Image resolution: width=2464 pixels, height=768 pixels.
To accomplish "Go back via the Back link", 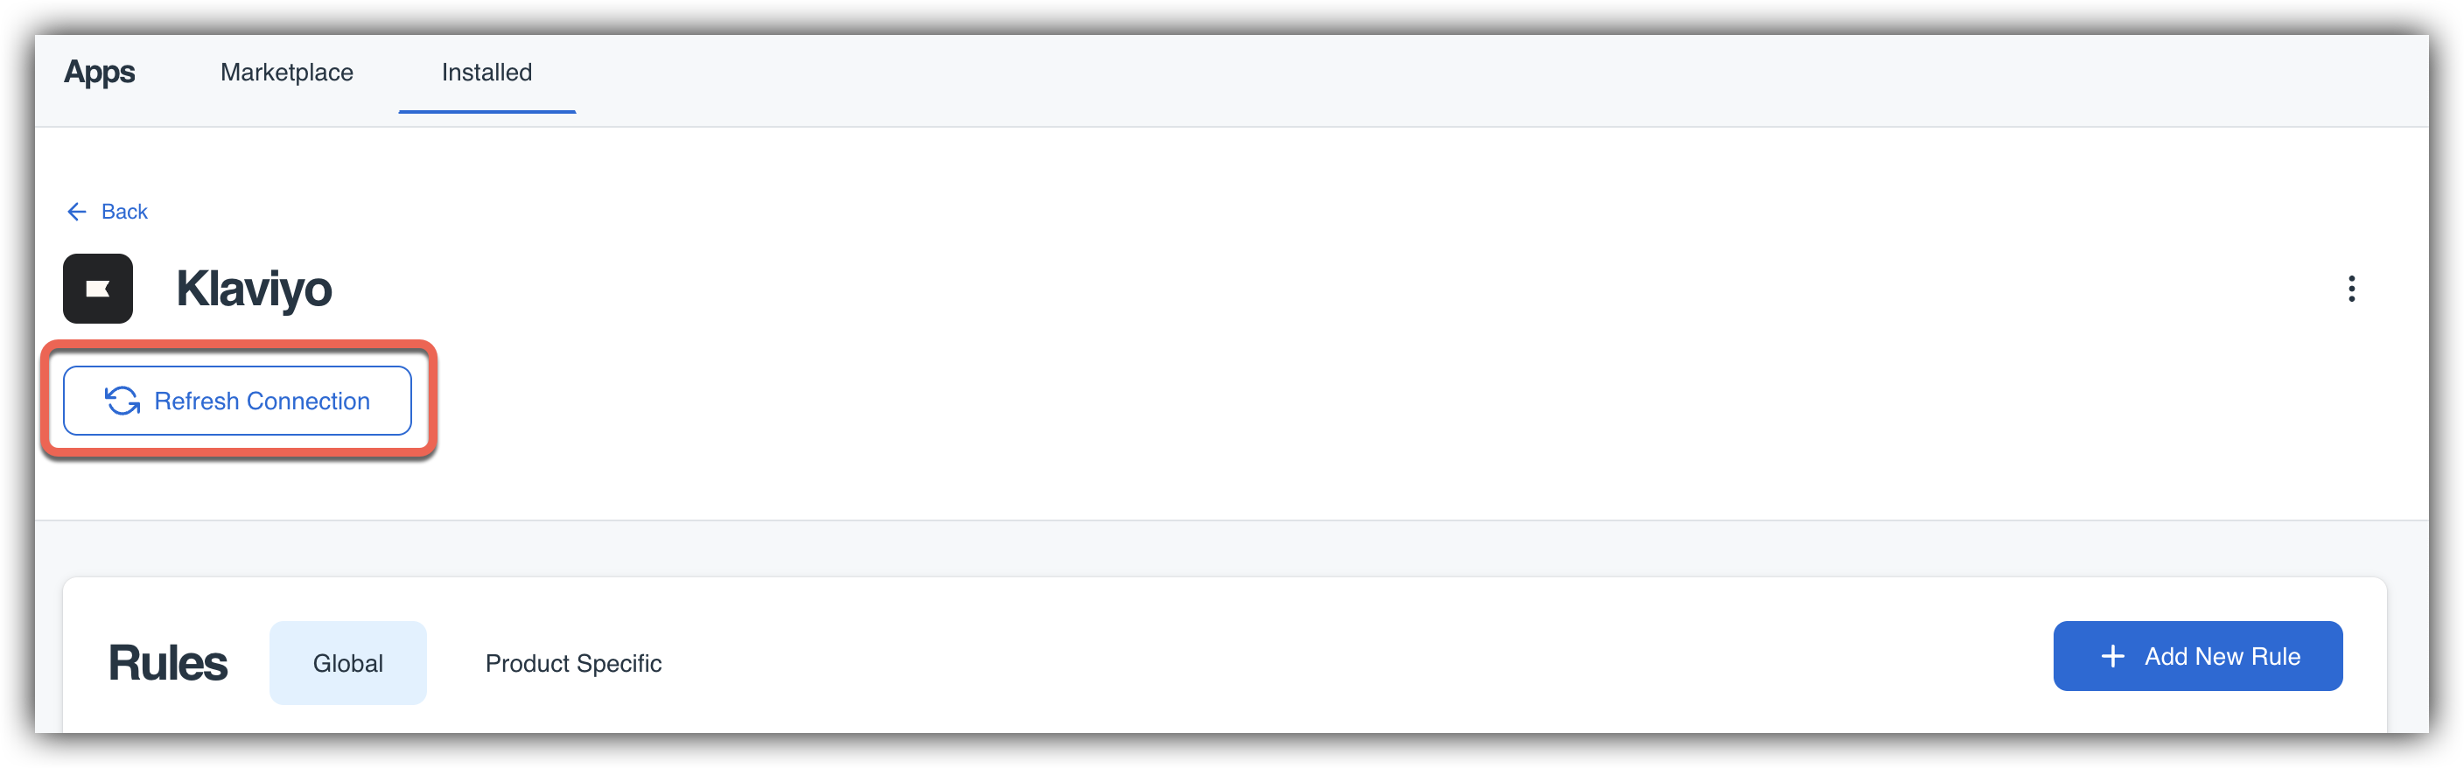I will coord(106,212).
